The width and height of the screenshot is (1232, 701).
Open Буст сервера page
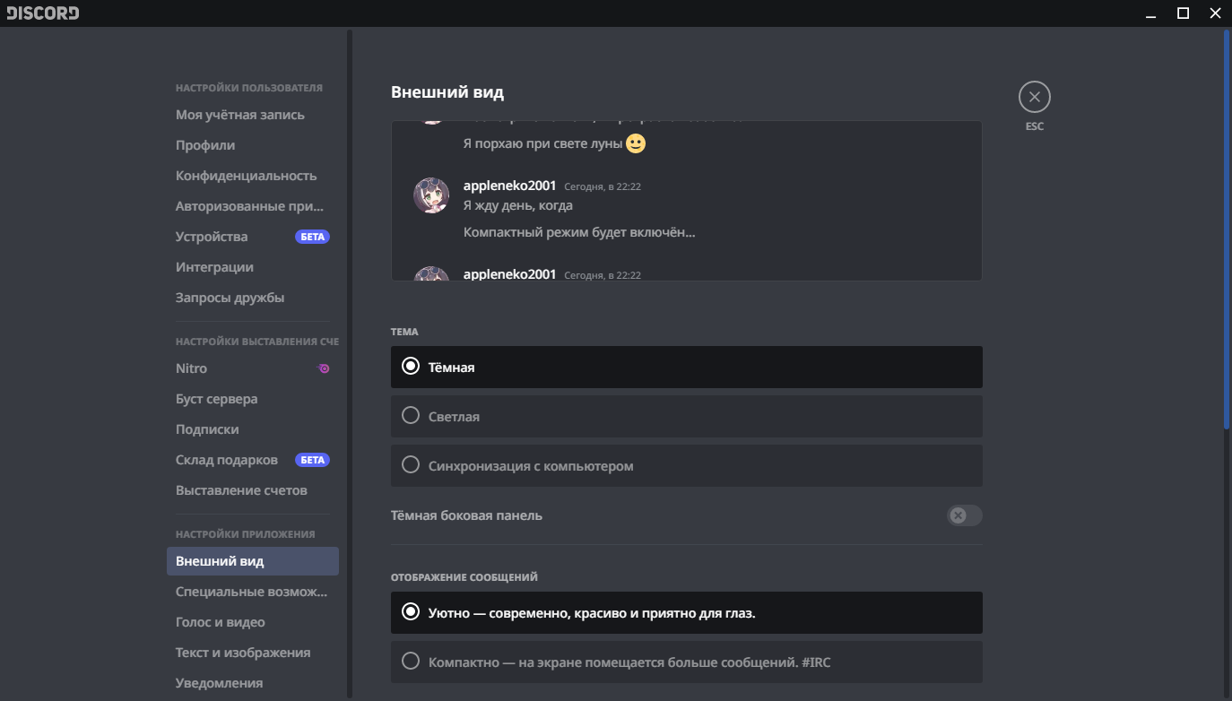click(x=253, y=399)
